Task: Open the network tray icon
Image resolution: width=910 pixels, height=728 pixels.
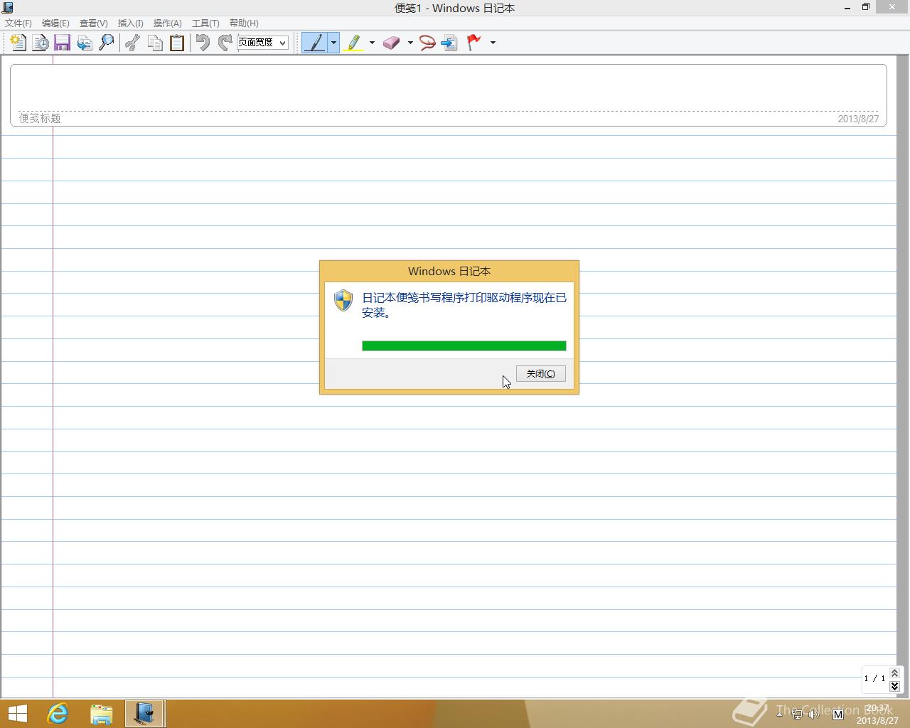Action: (x=798, y=714)
